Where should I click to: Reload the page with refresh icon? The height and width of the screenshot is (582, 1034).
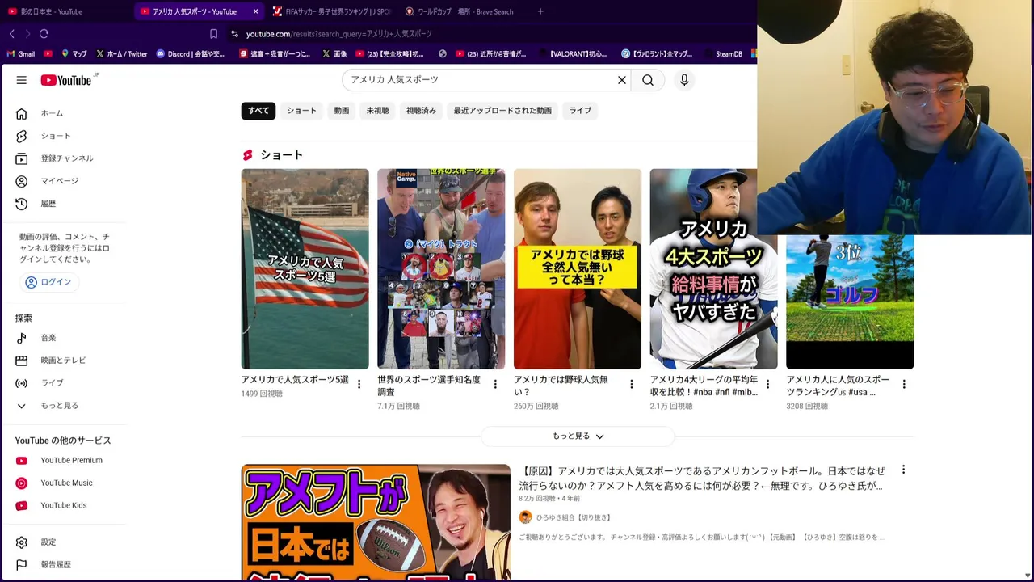[x=44, y=34]
